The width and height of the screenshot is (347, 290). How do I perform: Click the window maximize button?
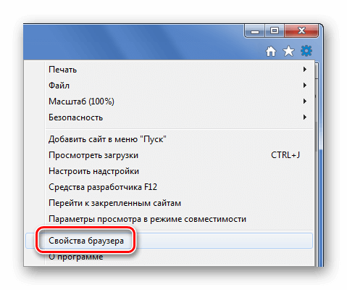[275, 31]
